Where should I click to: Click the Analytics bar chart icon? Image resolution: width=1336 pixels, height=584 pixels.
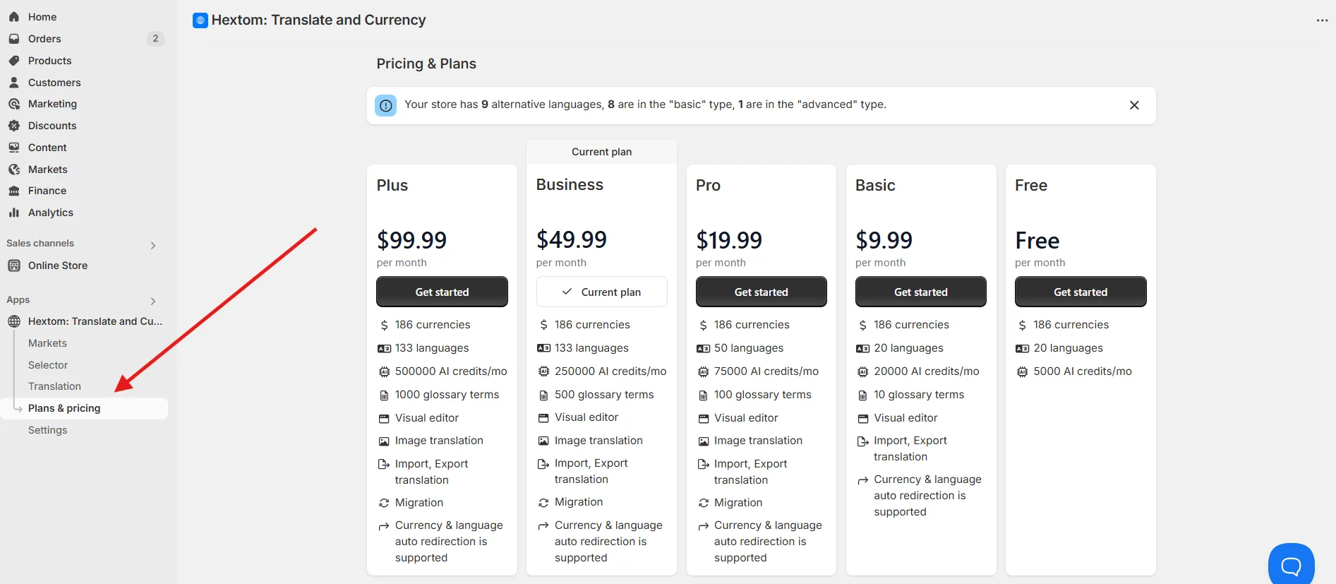(x=14, y=213)
